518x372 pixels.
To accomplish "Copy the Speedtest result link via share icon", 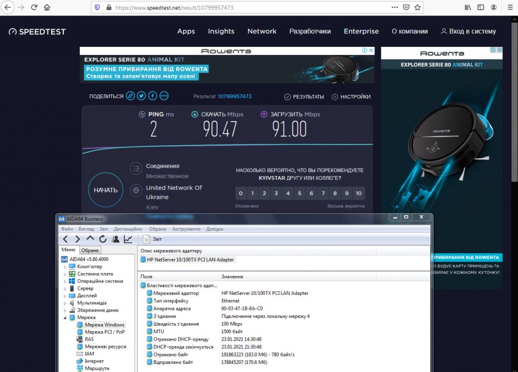I will pos(131,96).
